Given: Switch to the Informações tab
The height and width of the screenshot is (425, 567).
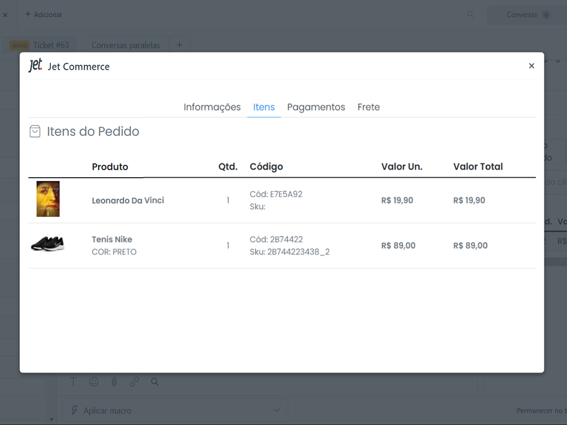Looking at the screenshot, I should pyautogui.click(x=212, y=107).
